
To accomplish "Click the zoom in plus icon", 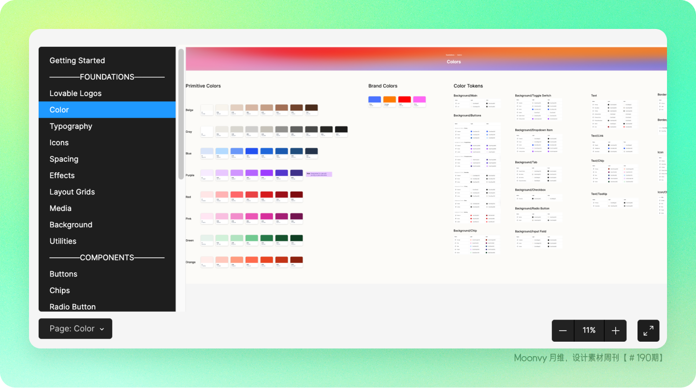I will [615, 331].
